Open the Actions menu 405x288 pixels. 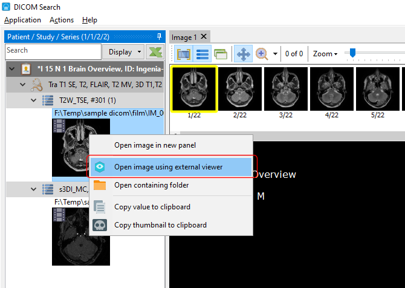click(61, 20)
